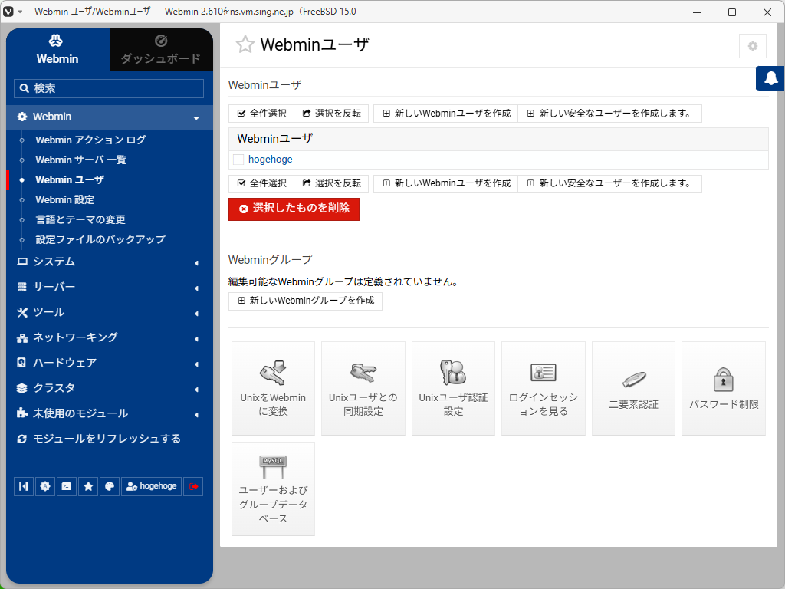This screenshot has height=589, width=785.
Task: Click the hogehoge account button in the bottom bar
Action: pyautogui.click(x=151, y=486)
